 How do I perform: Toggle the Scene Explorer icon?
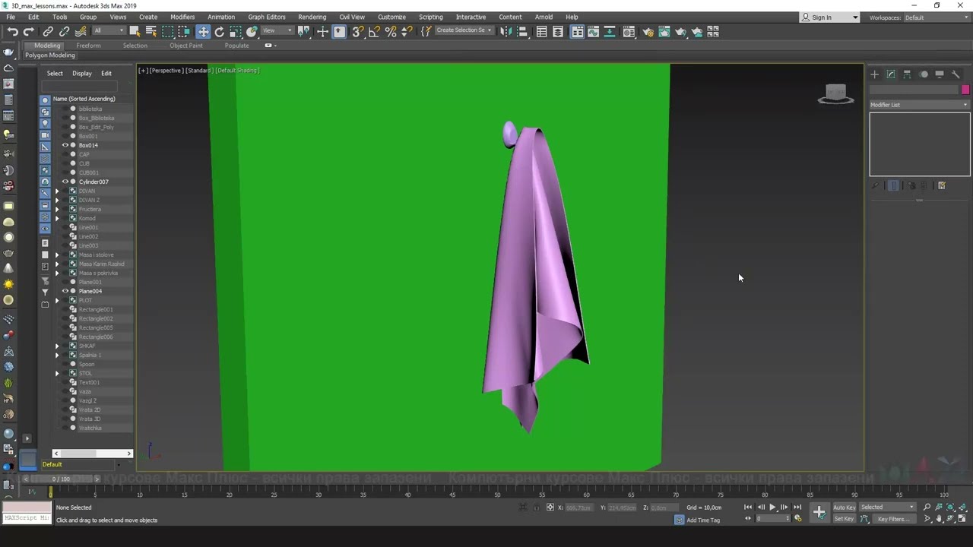point(541,31)
